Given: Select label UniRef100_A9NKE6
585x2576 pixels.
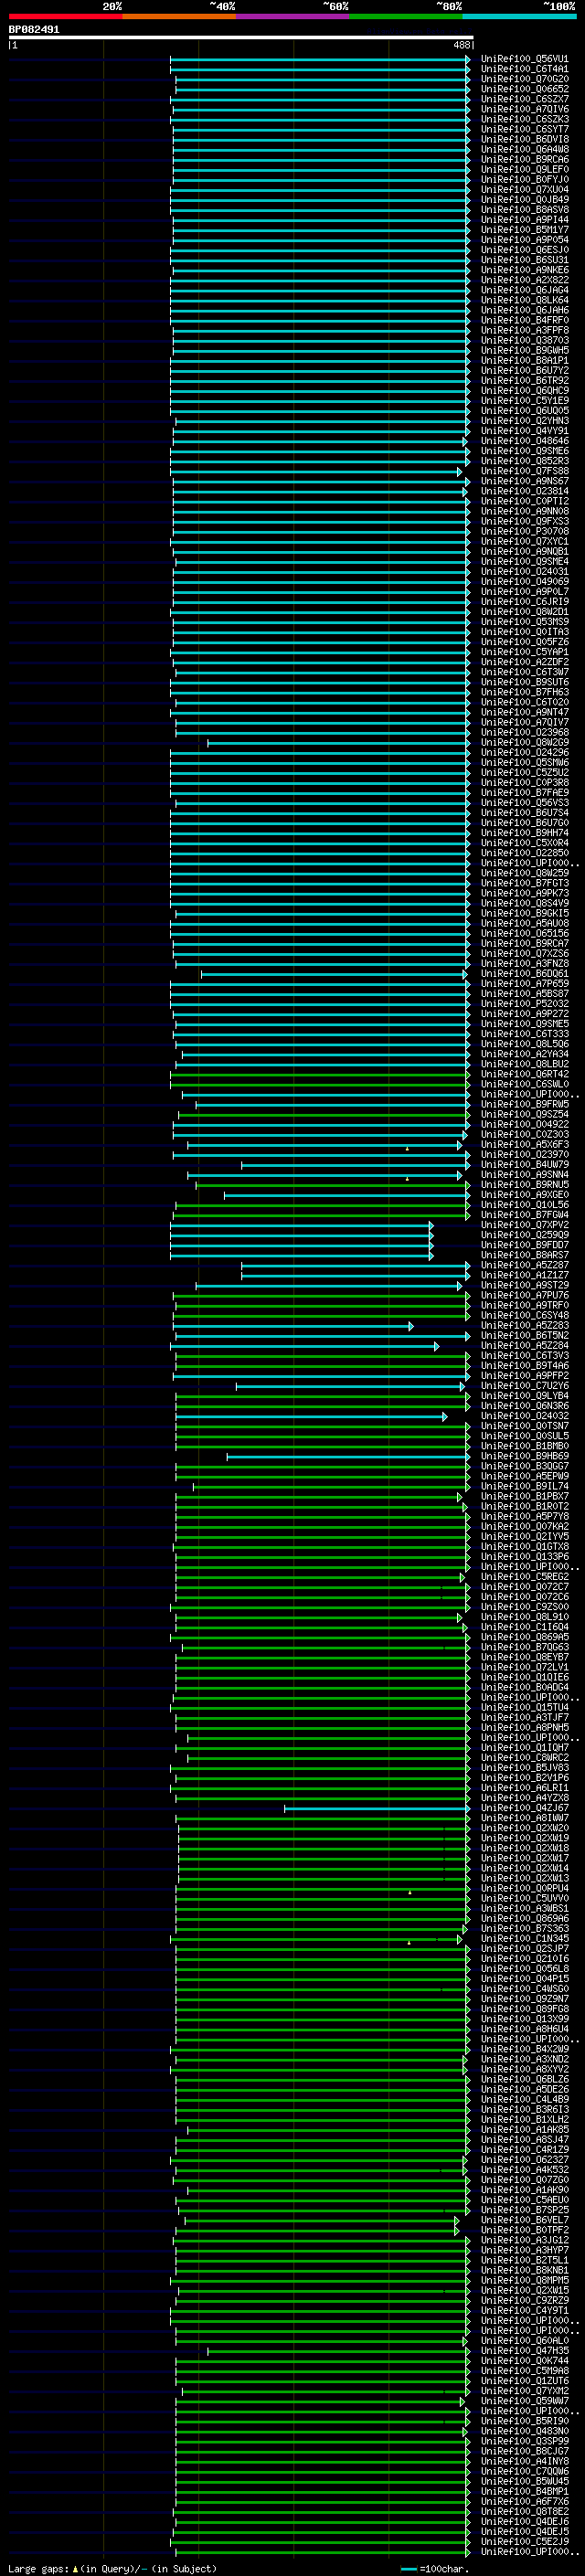Looking at the screenshot, I should coord(524,270).
